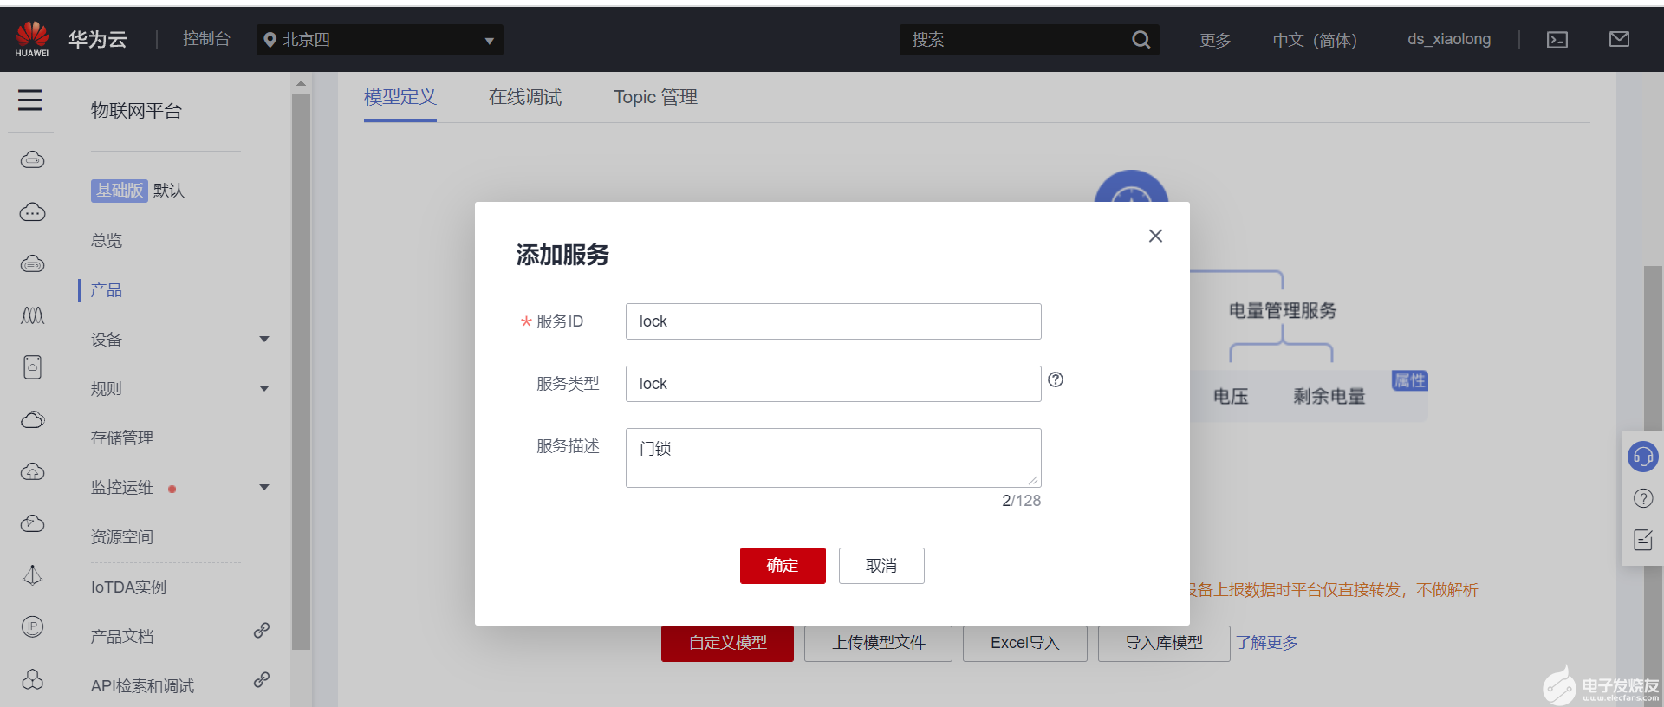Image resolution: width=1664 pixels, height=707 pixels.
Task: Click the 属性 tag
Action: coord(1410,380)
